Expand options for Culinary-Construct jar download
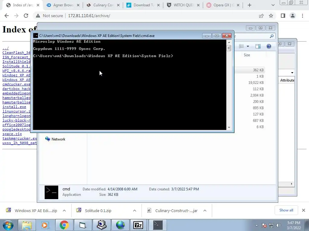 pyautogui.click(x=205, y=211)
